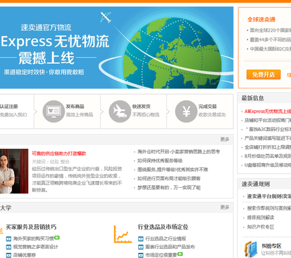Viewport: 291px width, 258px height.
Task: Open the red news link AliExpress无忧物流上线
Action: click(268, 112)
